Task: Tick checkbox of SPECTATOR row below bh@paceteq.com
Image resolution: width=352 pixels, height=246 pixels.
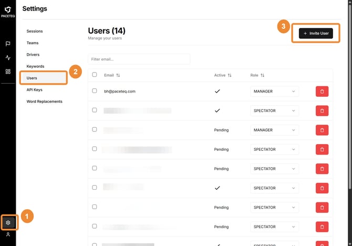Action: (x=95, y=110)
